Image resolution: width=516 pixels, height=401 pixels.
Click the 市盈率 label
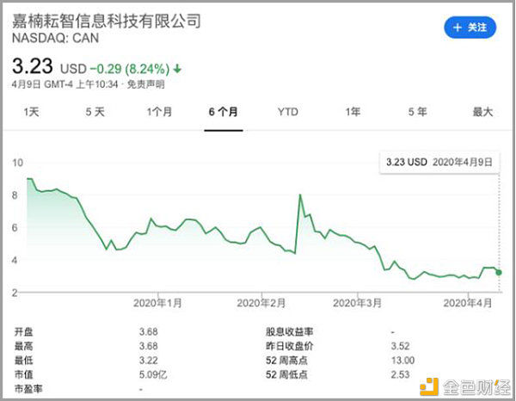coord(28,389)
